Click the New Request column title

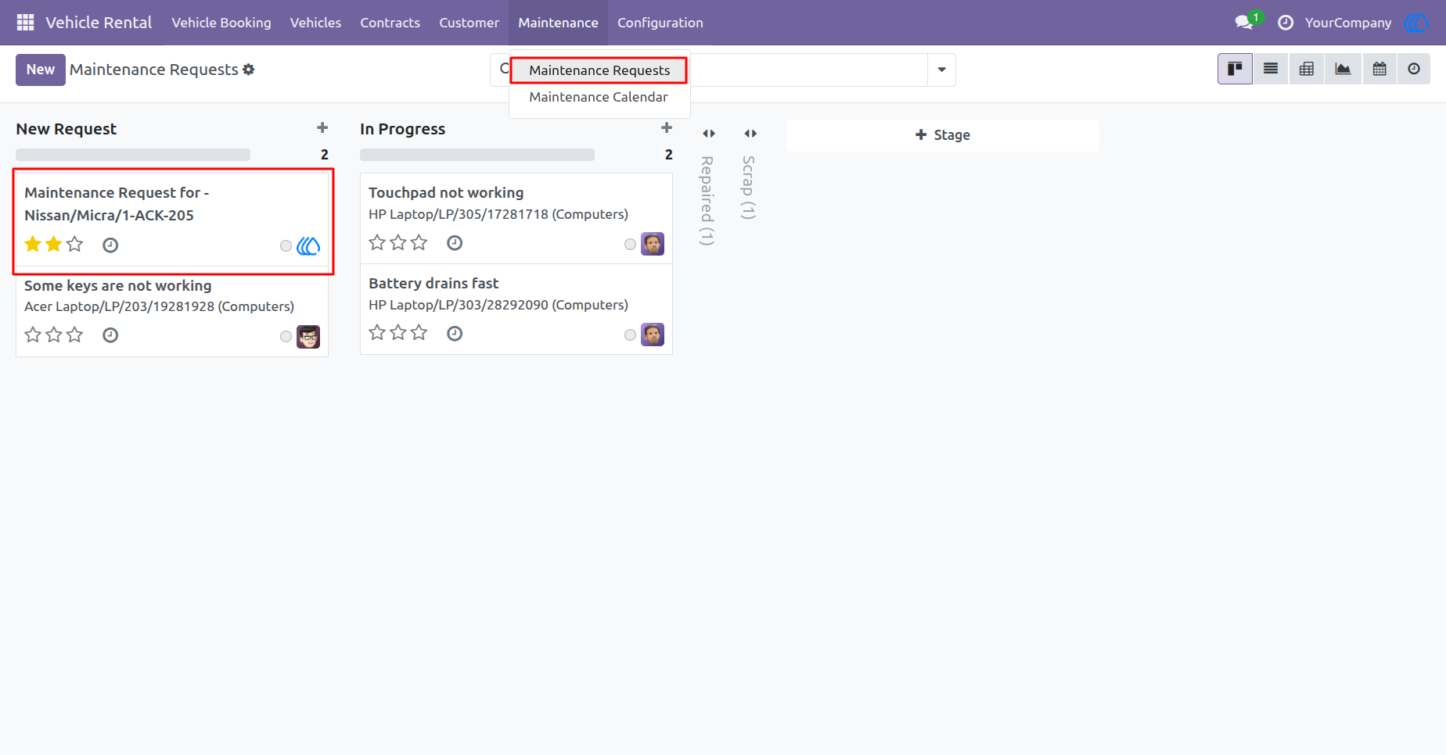tap(67, 129)
